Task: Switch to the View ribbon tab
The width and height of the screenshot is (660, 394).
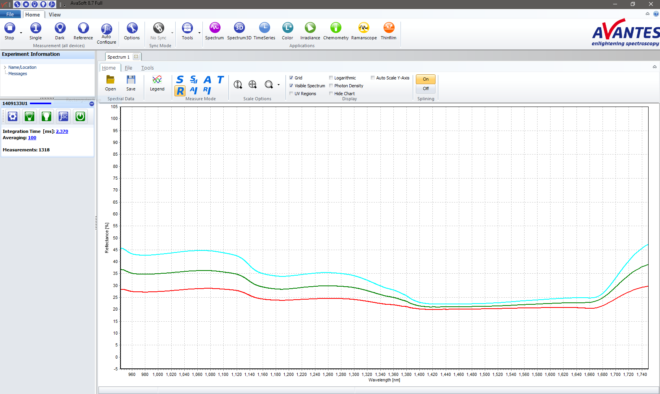Action: point(54,15)
